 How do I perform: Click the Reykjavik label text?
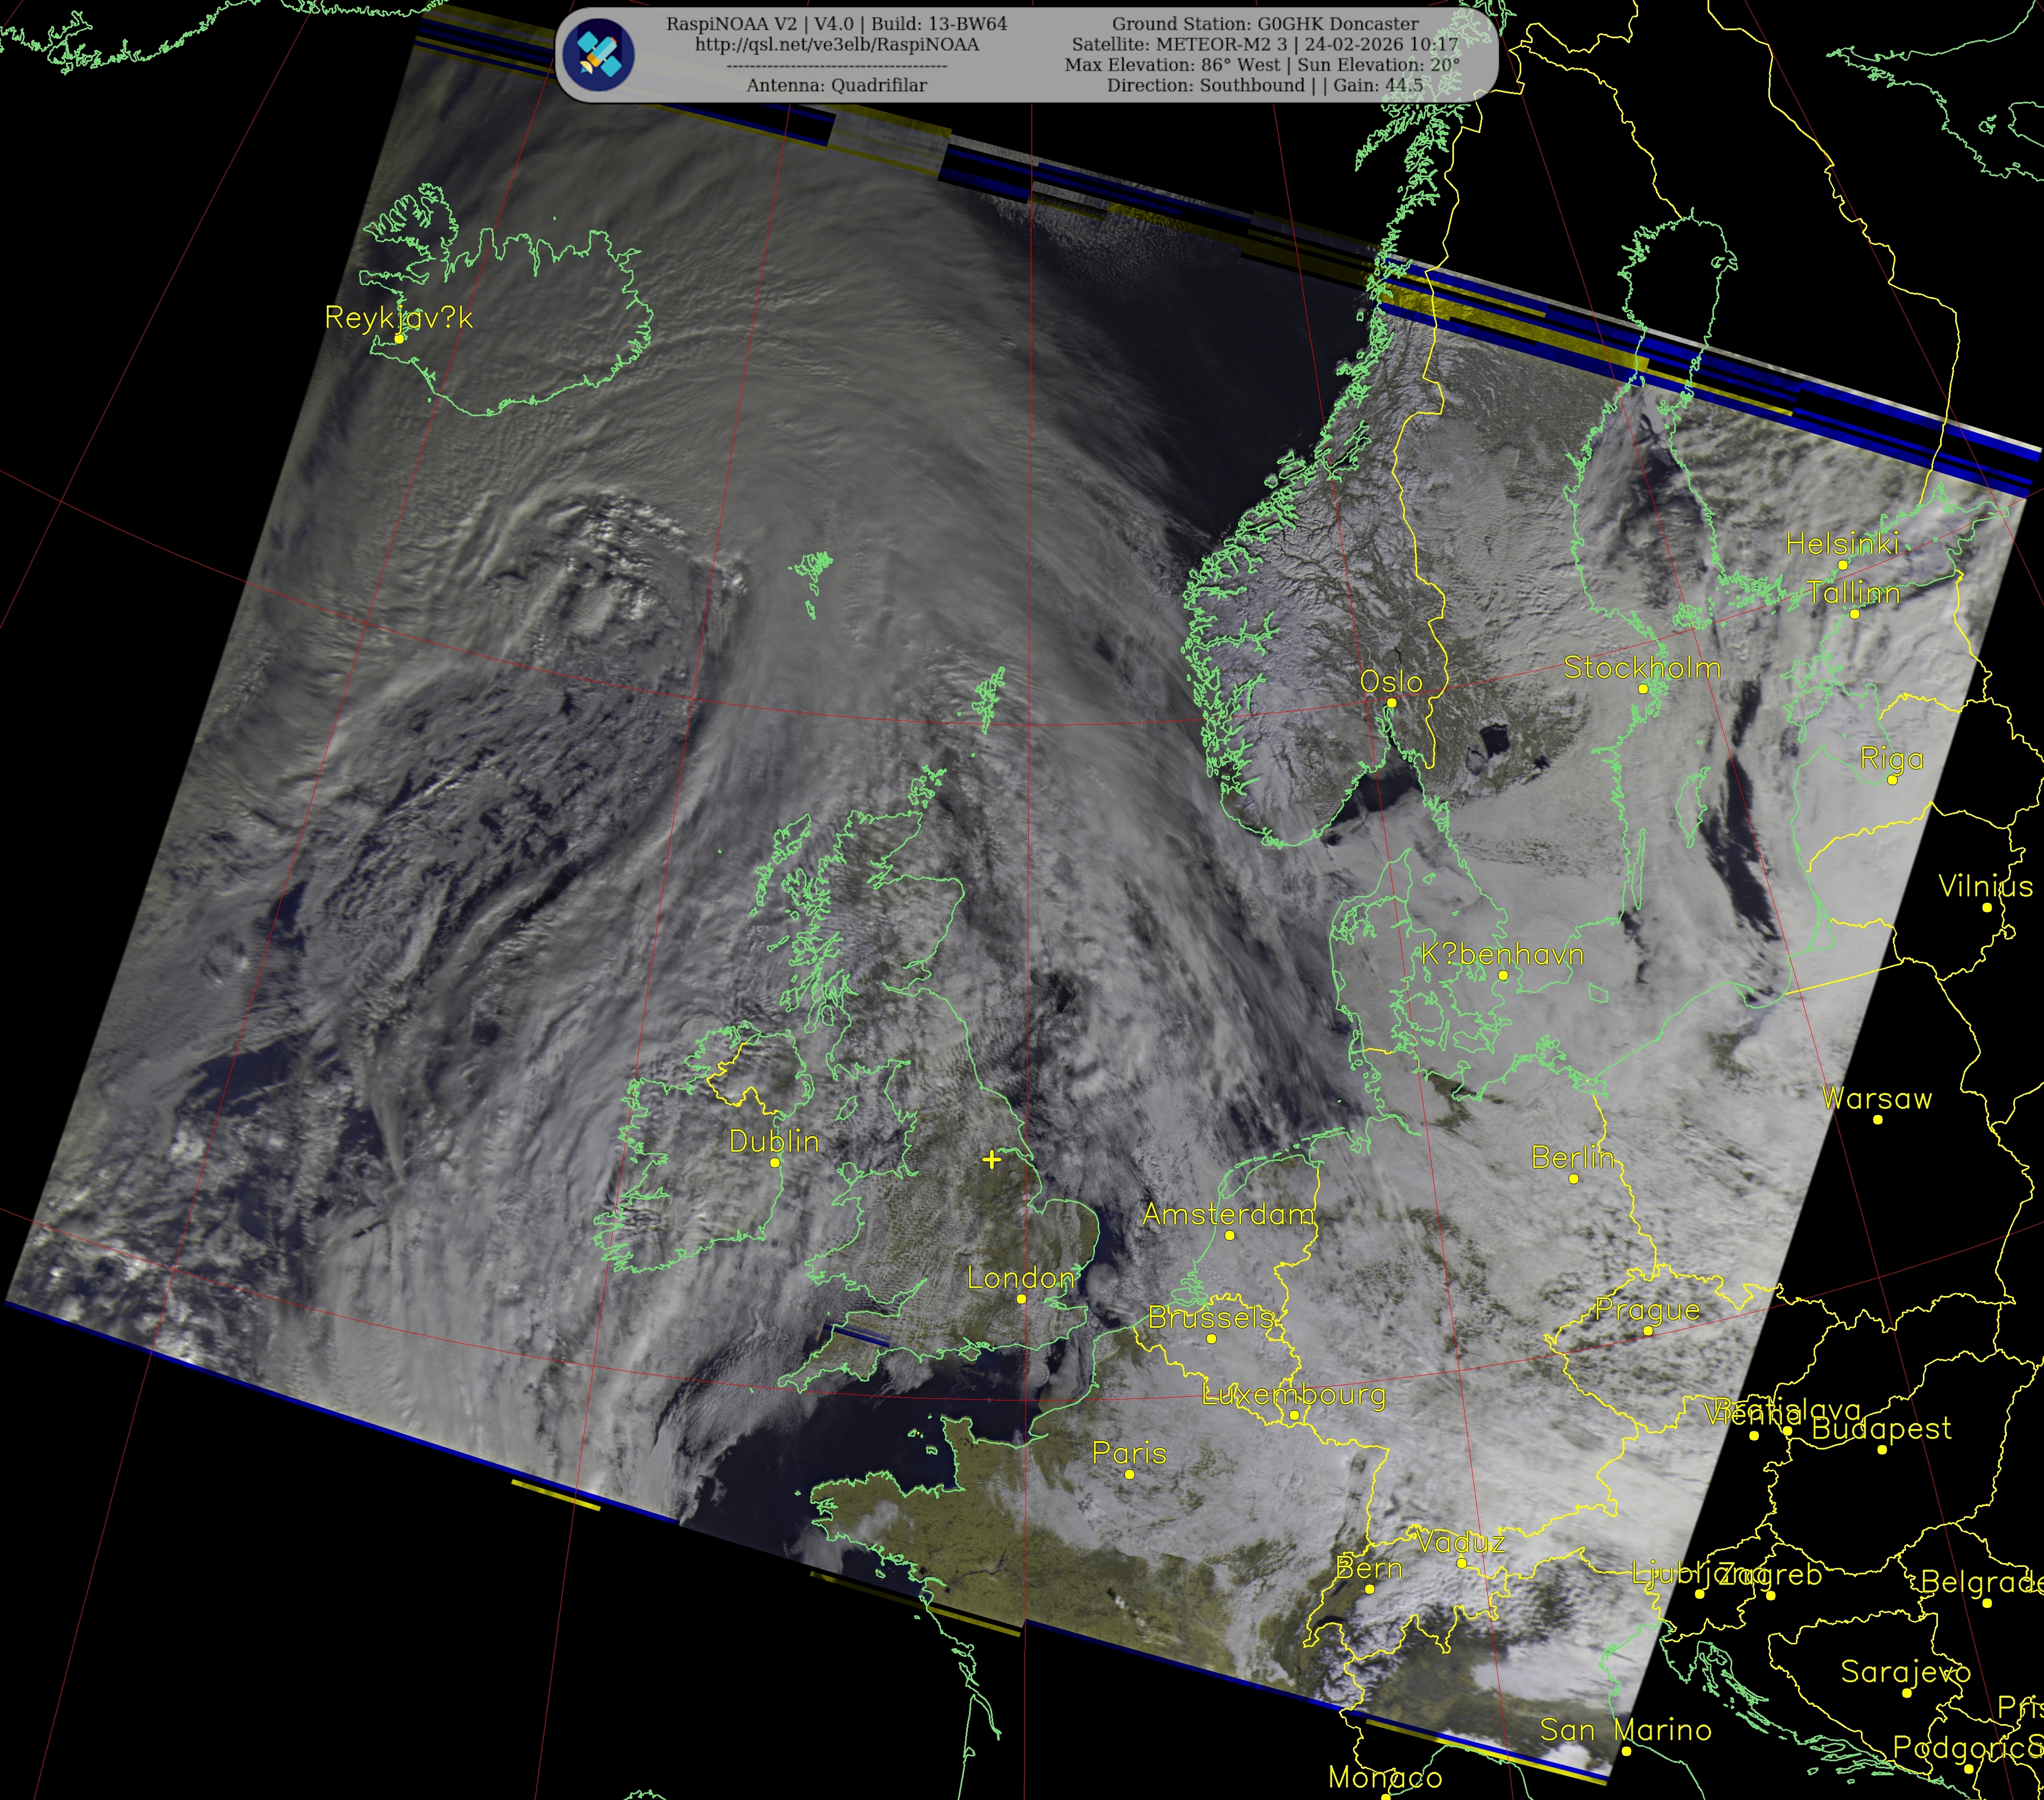[398, 318]
